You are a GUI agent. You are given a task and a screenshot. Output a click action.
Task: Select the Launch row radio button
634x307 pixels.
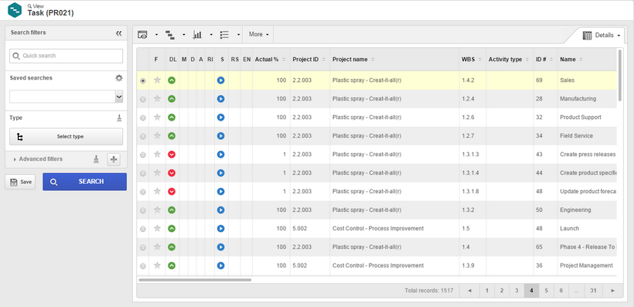tap(143, 230)
